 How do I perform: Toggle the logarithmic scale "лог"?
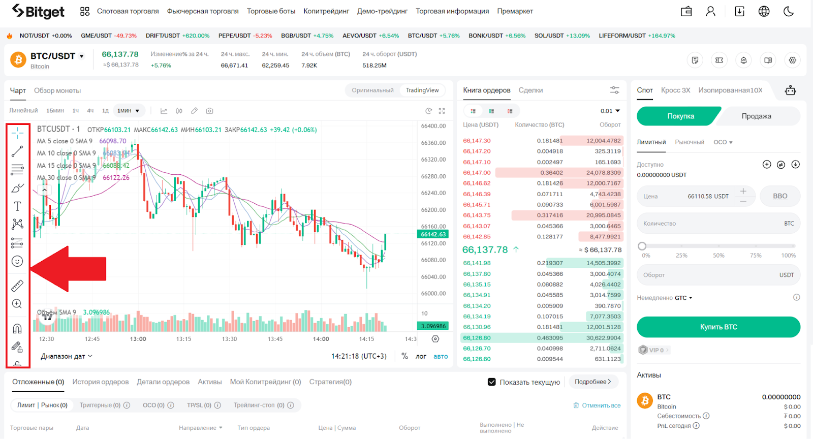(x=421, y=356)
